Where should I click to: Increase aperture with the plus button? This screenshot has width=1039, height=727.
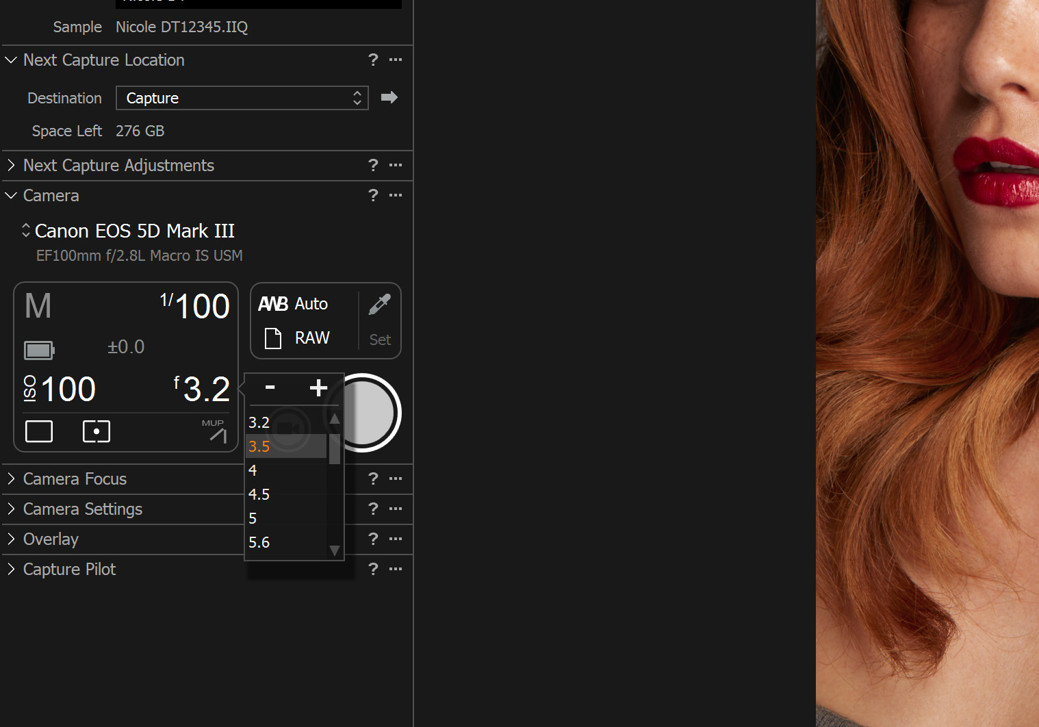318,387
